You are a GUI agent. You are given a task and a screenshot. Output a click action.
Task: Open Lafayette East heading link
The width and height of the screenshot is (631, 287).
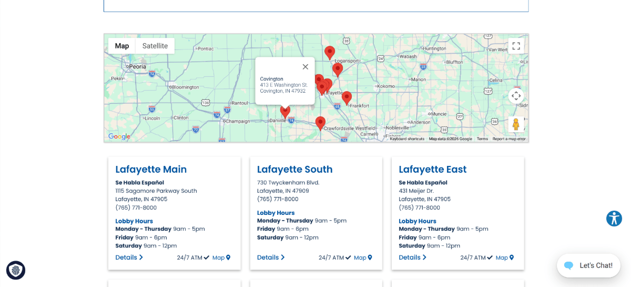point(433,169)
